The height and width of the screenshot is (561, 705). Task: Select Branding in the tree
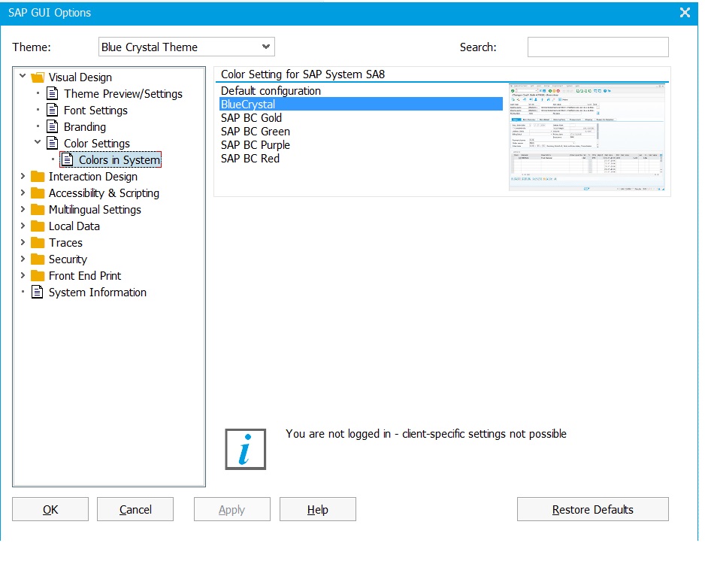pos(84,127)
